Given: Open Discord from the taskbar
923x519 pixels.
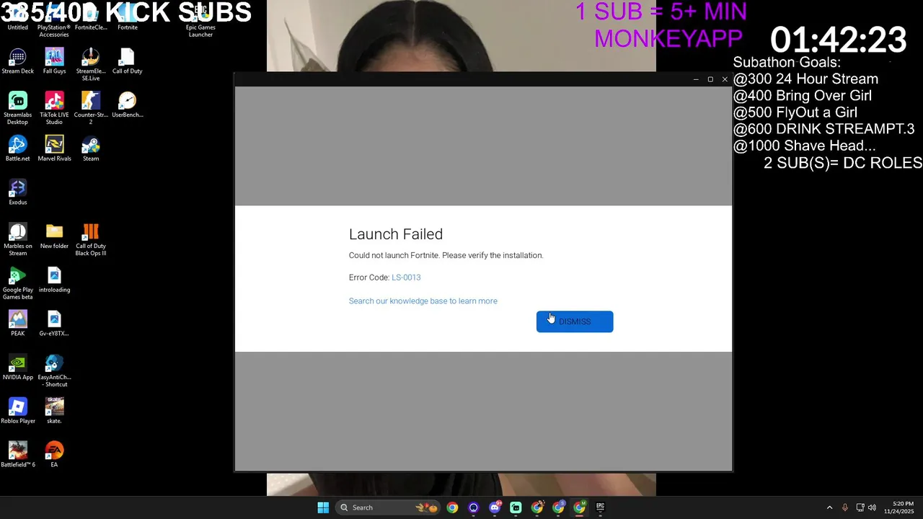Looking at the screenshot, I should [495, 507].
